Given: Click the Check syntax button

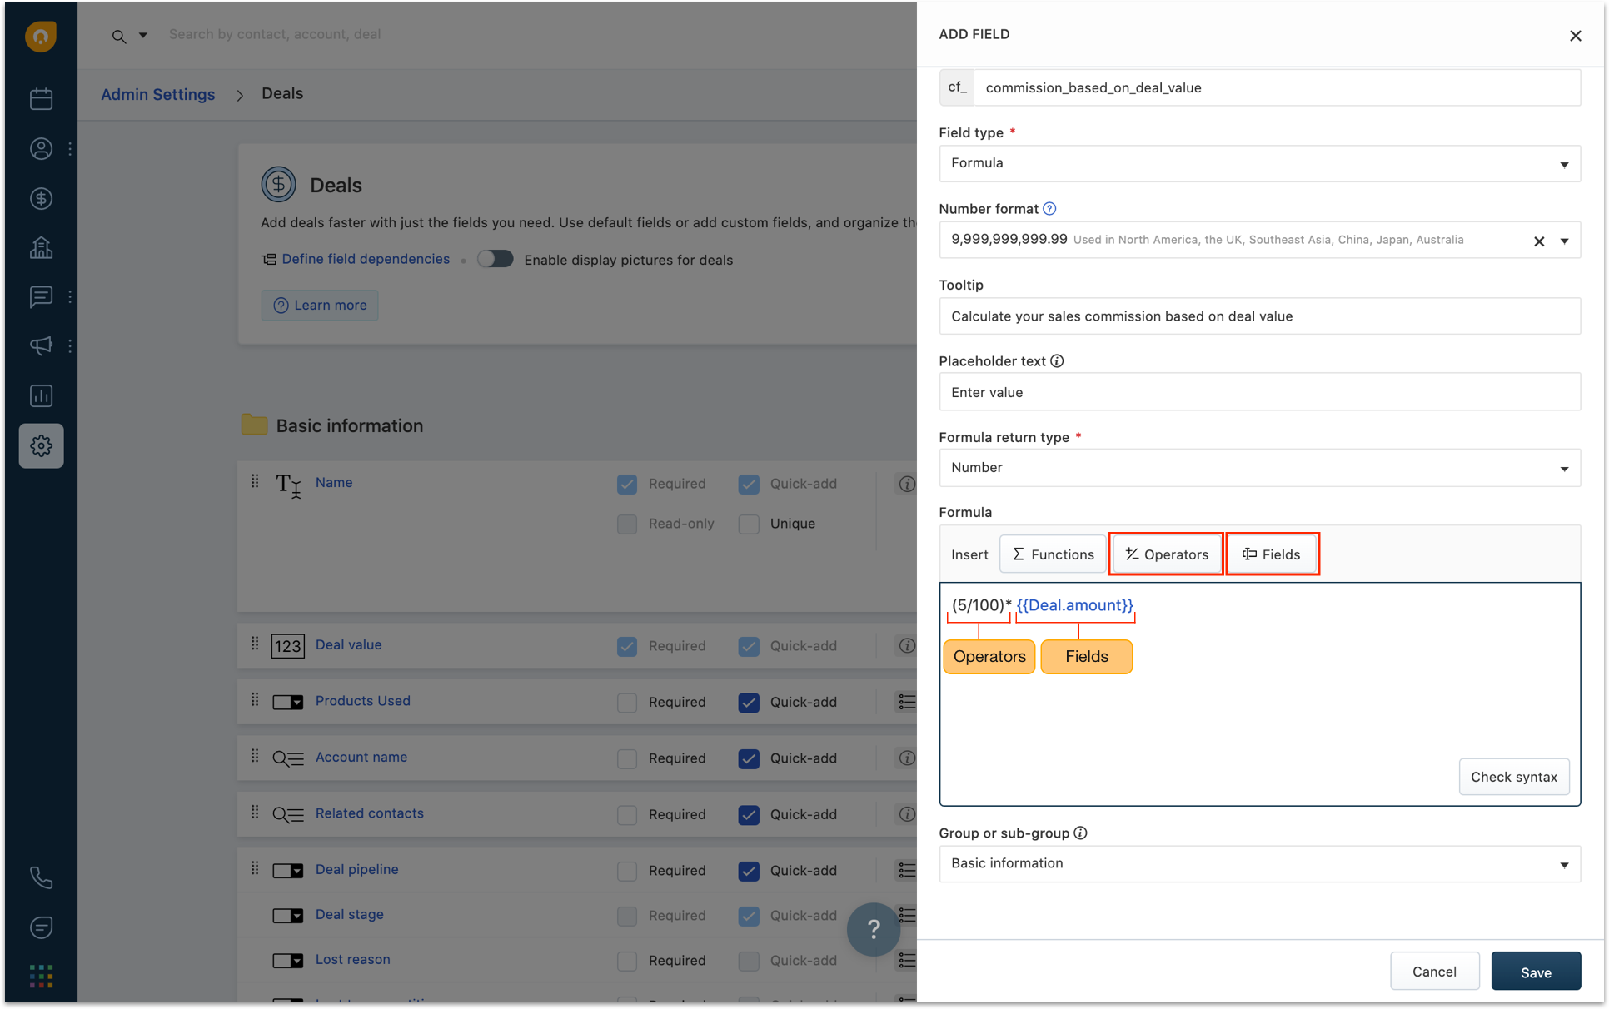Looking at the screenshot, I should click(x=1513, y=777).
